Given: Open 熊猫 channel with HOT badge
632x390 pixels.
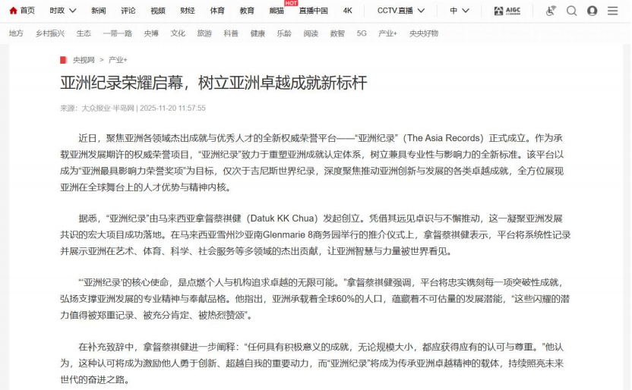Looking at the screenshot, I should [x=276, y=11].
